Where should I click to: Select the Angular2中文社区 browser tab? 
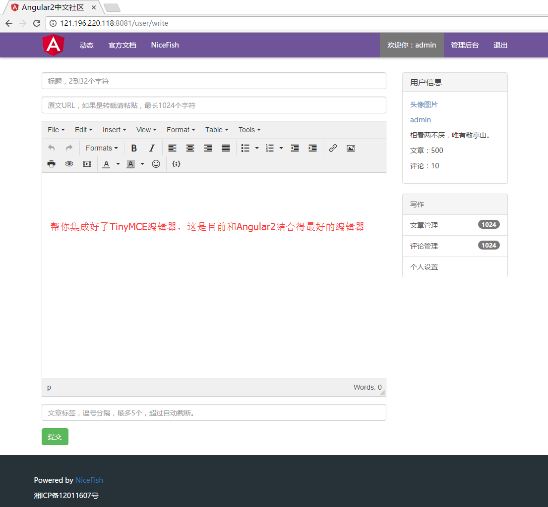point(53,7)
